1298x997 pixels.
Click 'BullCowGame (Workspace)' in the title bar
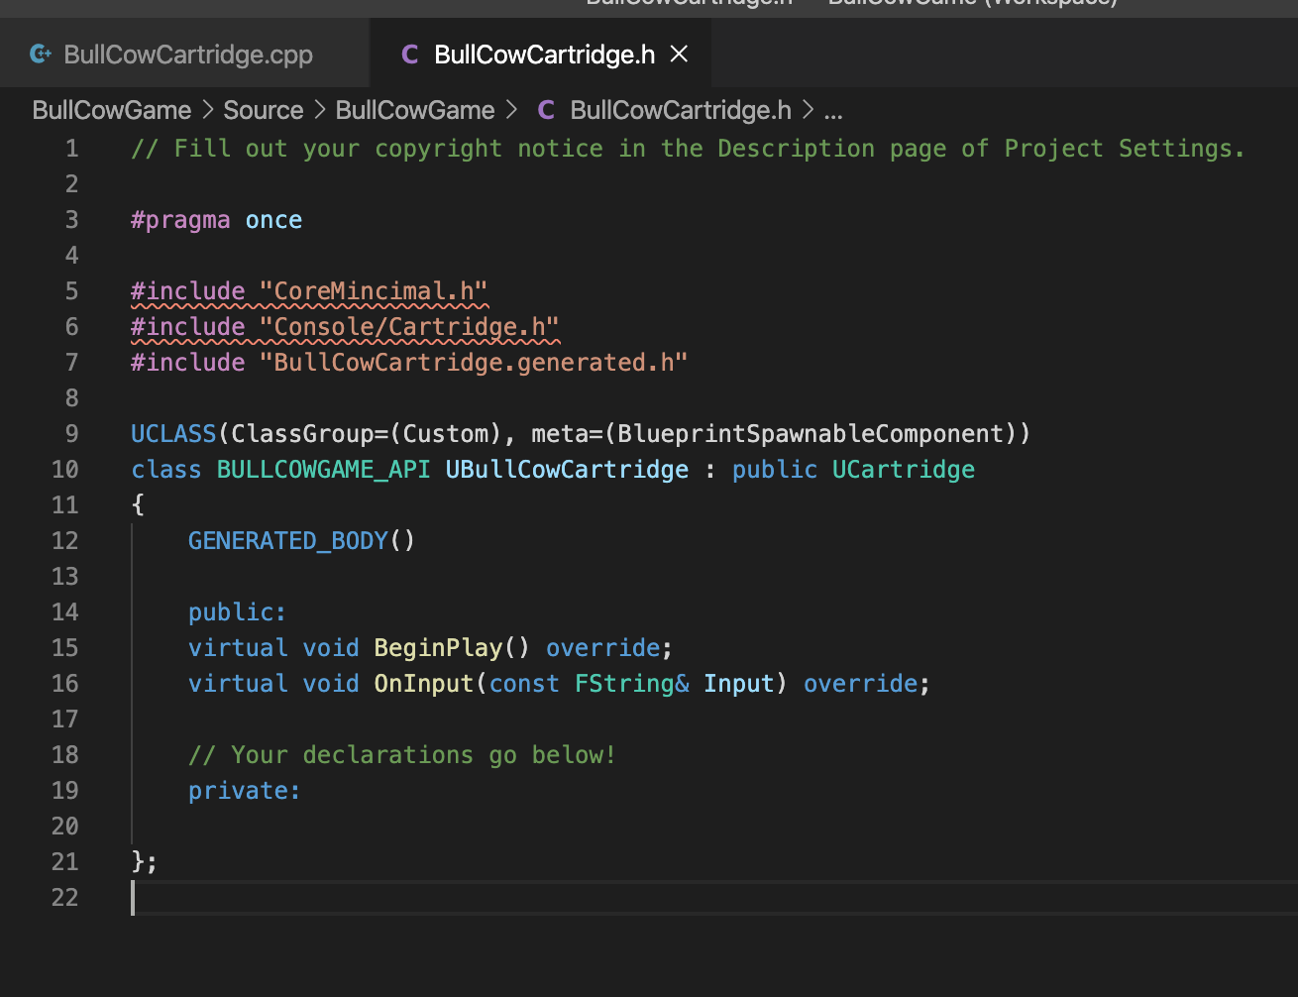point(972,3)
